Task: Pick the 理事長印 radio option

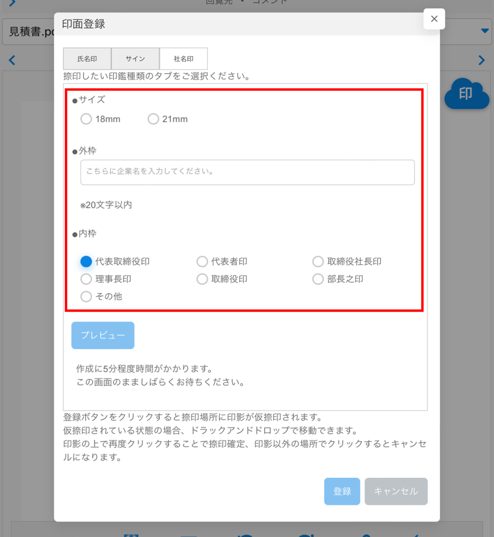Action: coord(86,279)
